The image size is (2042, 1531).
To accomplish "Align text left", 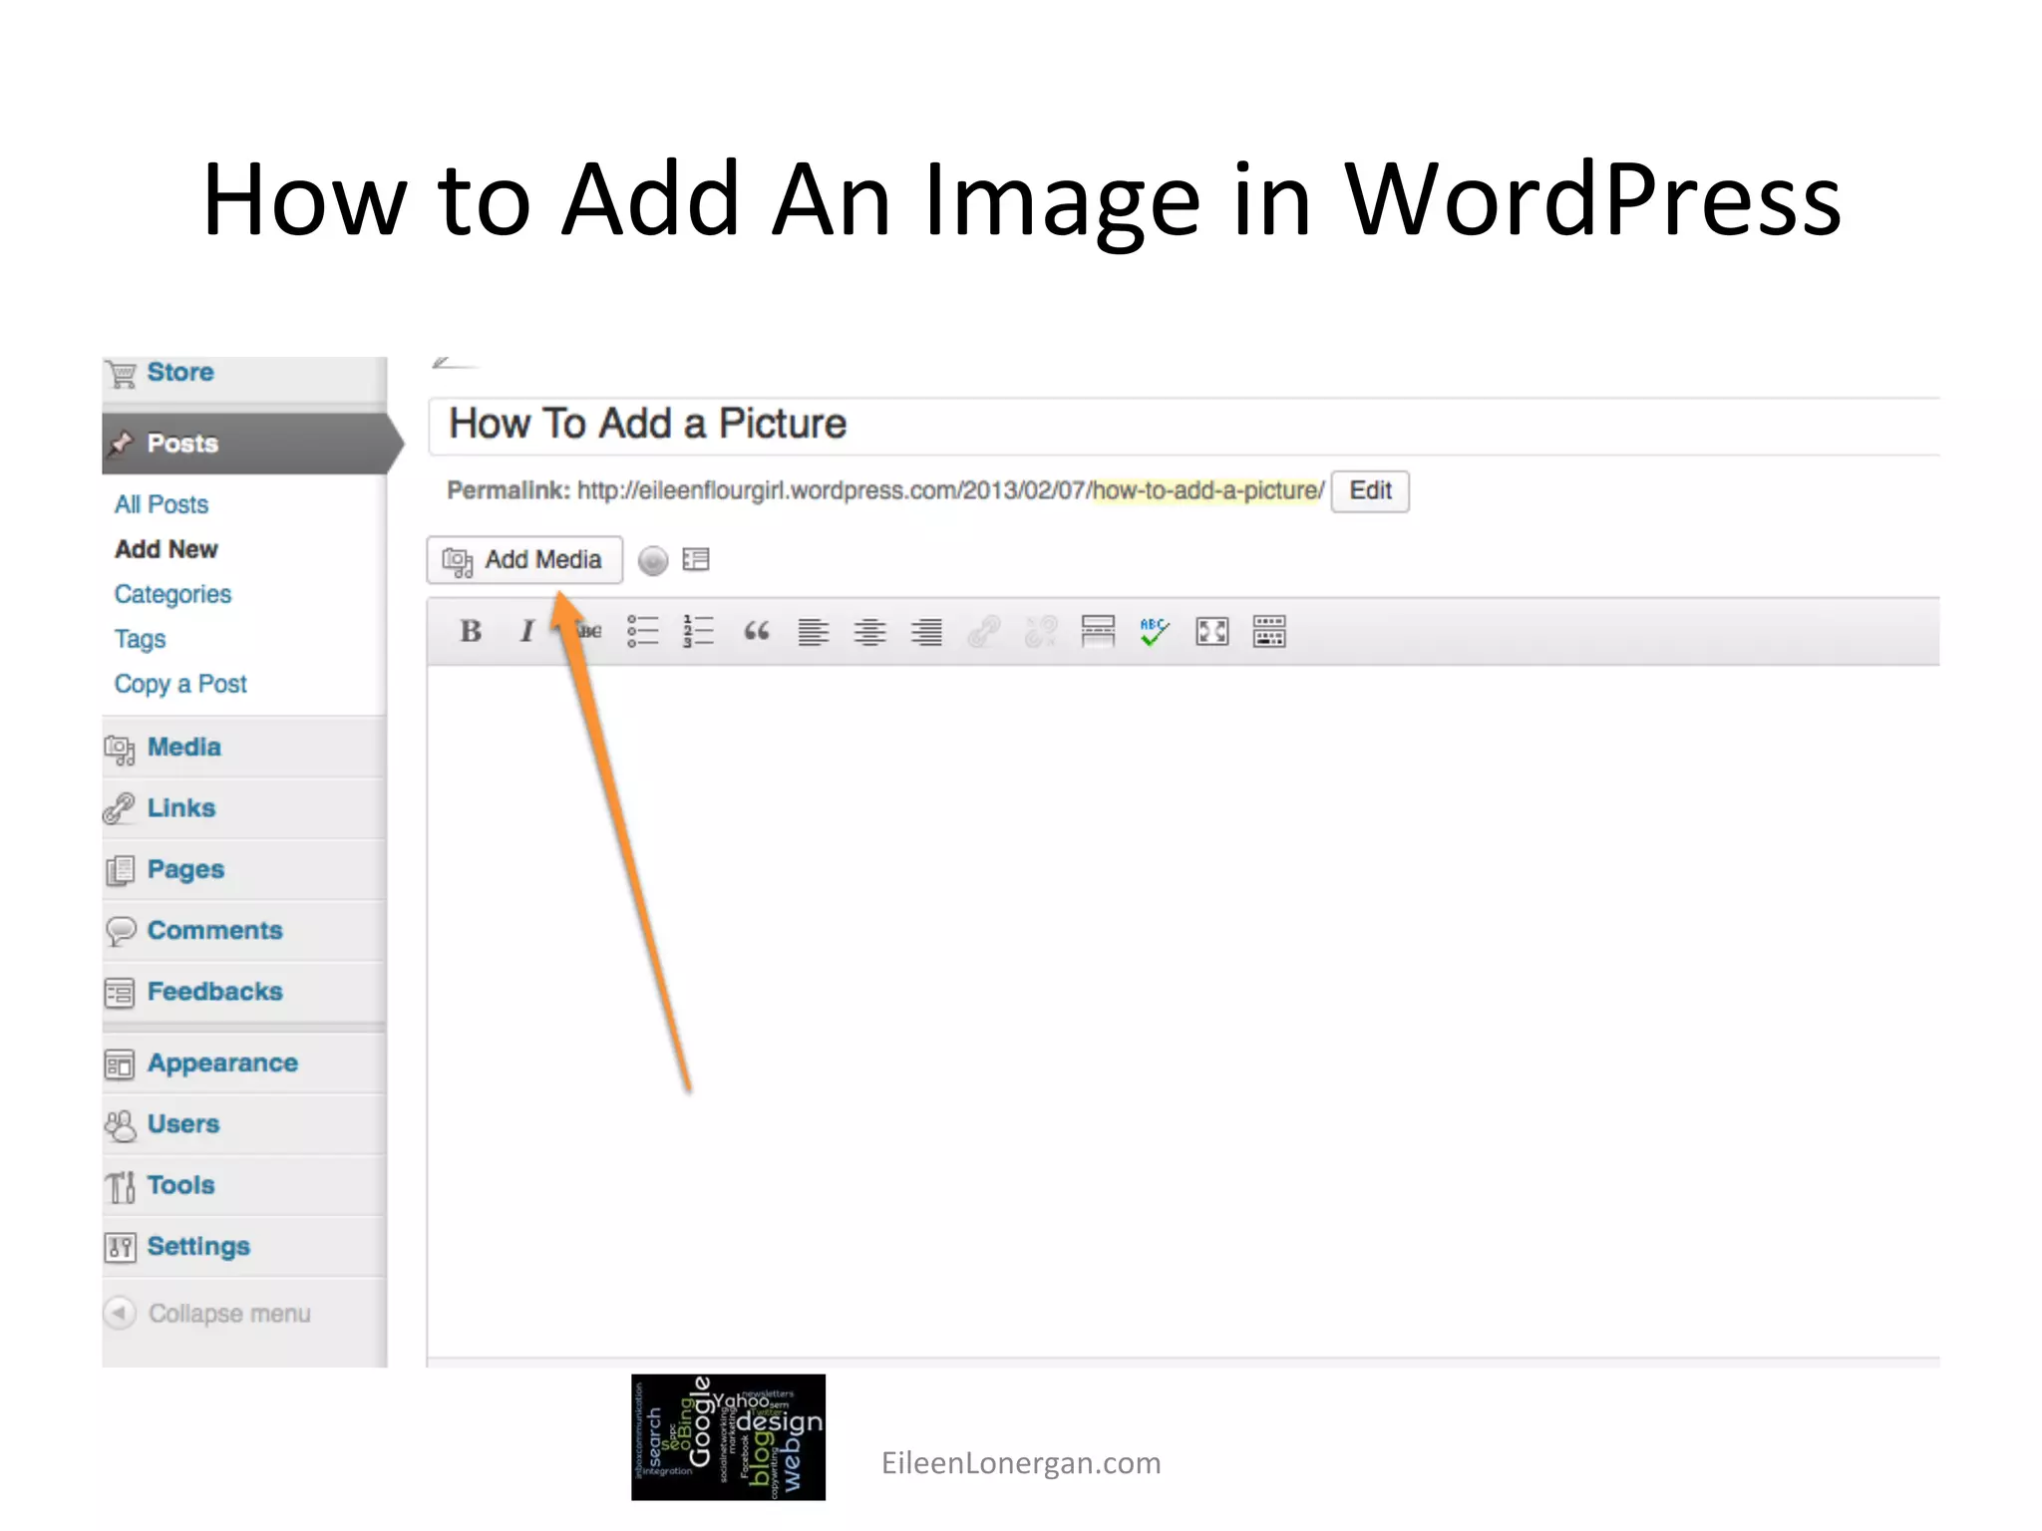I will 814,632.
